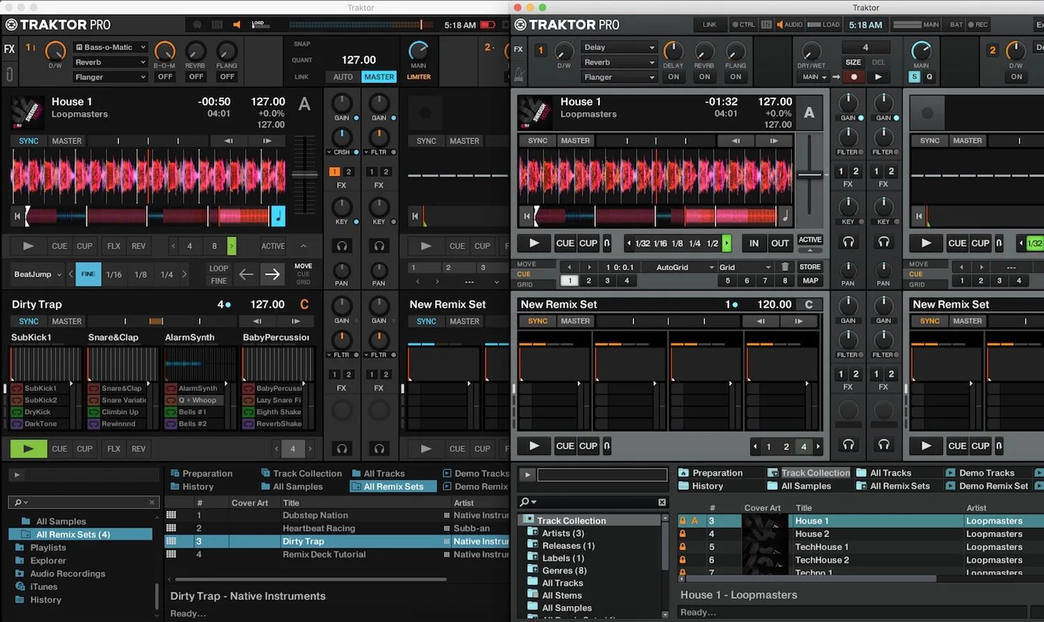
Task: Click the left Deck A volume fader
Action: click(x=304, y=174)
